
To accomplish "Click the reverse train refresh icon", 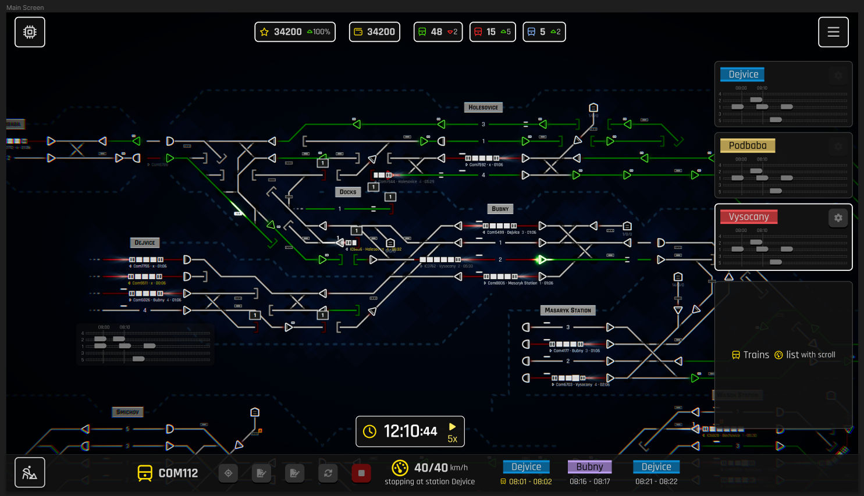I will coord(328,473).
